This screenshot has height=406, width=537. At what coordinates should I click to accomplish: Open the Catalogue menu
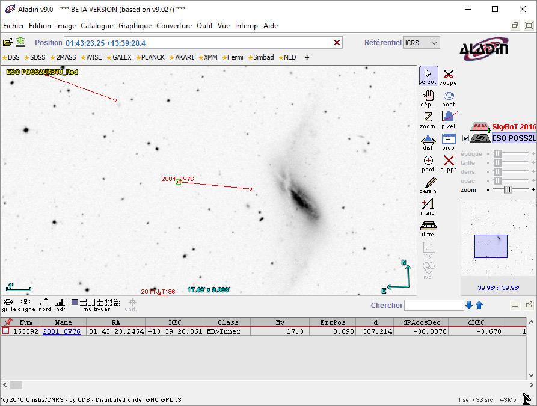pyautogui.click(x=97, y=26)
